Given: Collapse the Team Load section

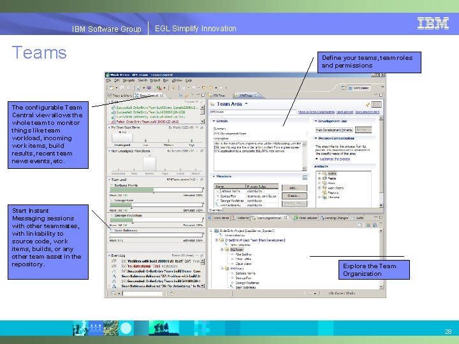Looking at the screenshot, I should pyautogui.click(x=110, y=180).
